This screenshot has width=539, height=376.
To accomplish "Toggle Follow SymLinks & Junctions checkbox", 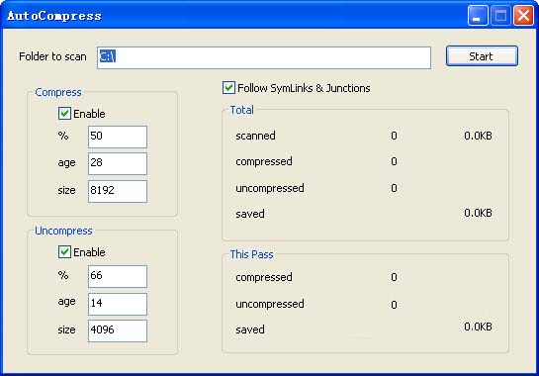I will [228, 88].
